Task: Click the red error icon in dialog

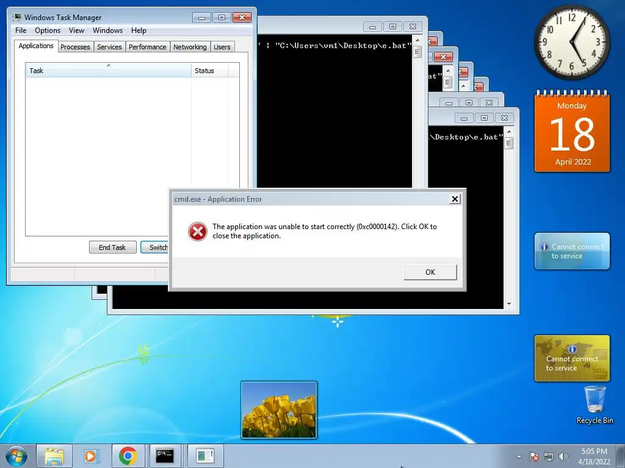Action: (198, 232)
